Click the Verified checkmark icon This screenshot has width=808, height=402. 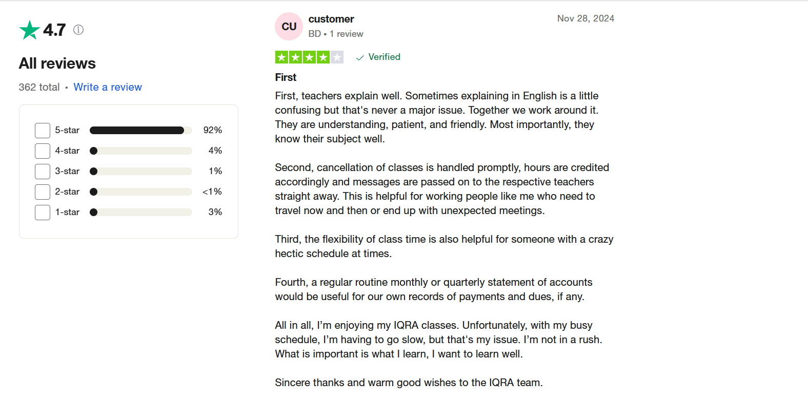360,57
